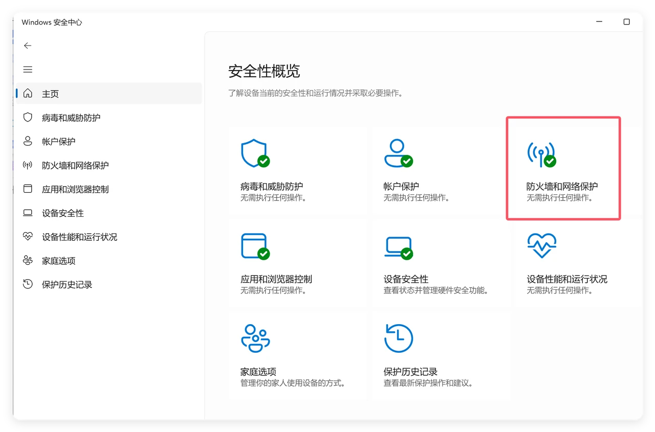Select the 病毒和威胁防护 shield icon in sidebar

coord(28,117)
